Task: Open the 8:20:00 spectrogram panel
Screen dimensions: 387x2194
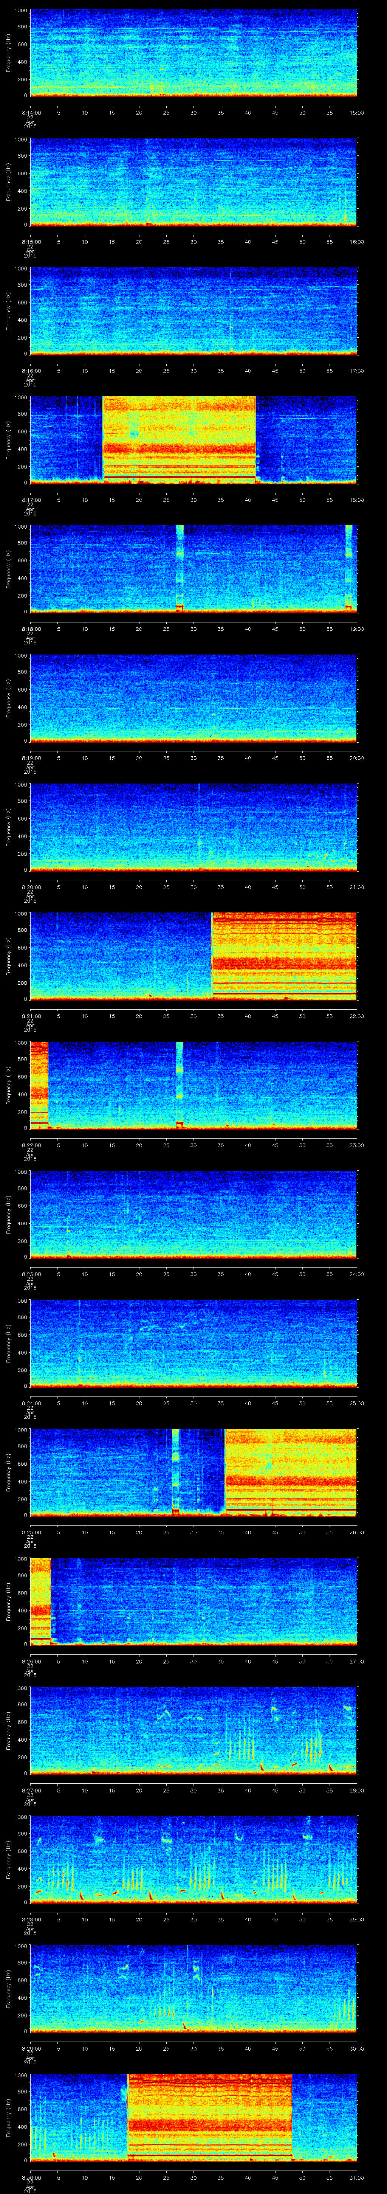Action: coord(193,826)
